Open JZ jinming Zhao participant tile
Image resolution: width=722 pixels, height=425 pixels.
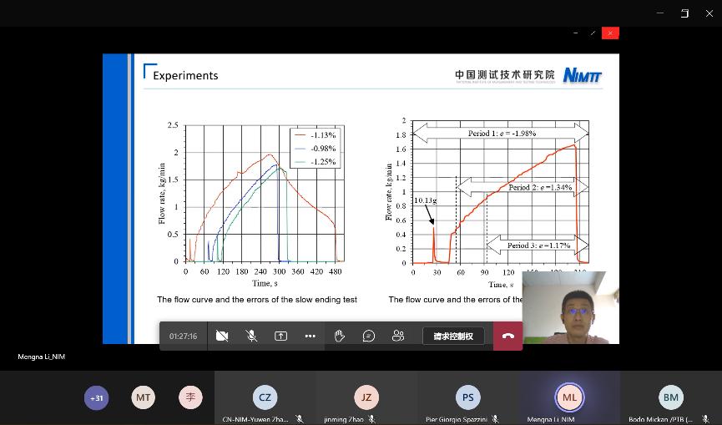[366, 398]
